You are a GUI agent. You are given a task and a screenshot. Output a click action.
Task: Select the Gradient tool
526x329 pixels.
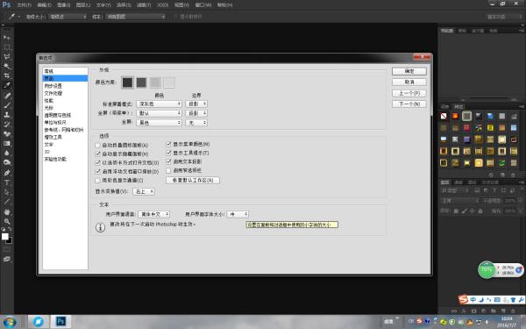point(7,143)
